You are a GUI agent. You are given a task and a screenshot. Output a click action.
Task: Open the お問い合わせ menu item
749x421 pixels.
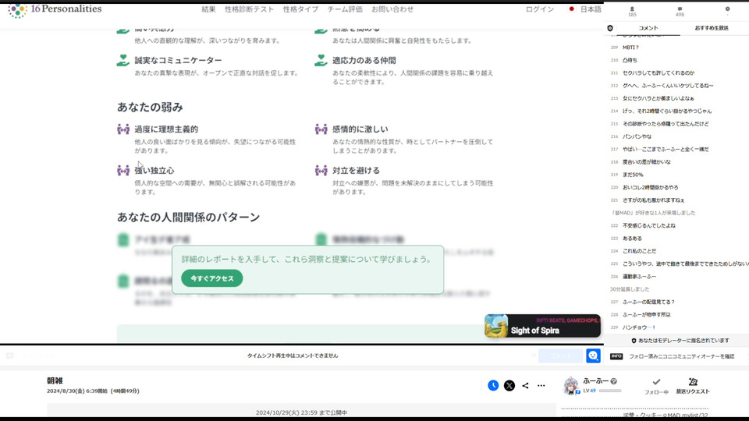392,9
